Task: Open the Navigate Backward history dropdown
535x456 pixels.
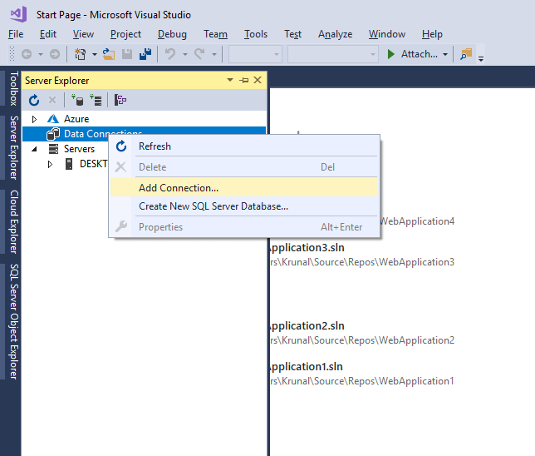Action: tap(41, 54)
